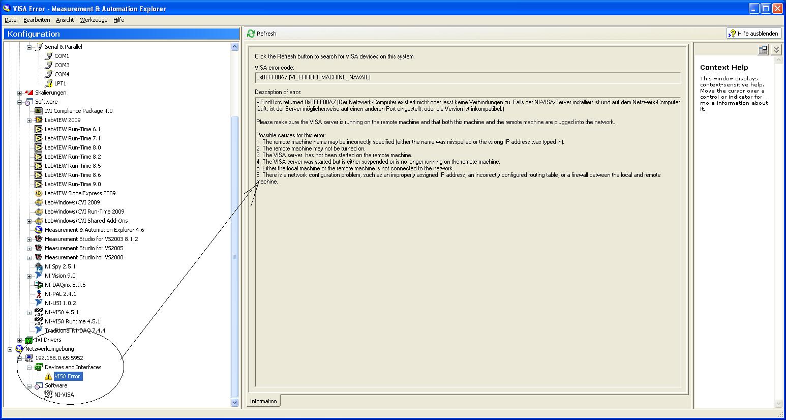Click the NI-VISA 4.5.1 icon
786x420 pixels.
pos(39,312)
